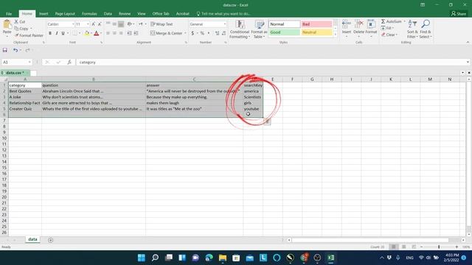Open the Insert ribbon tab
Viewport: 472px width, 265px height.
point(44,13)
